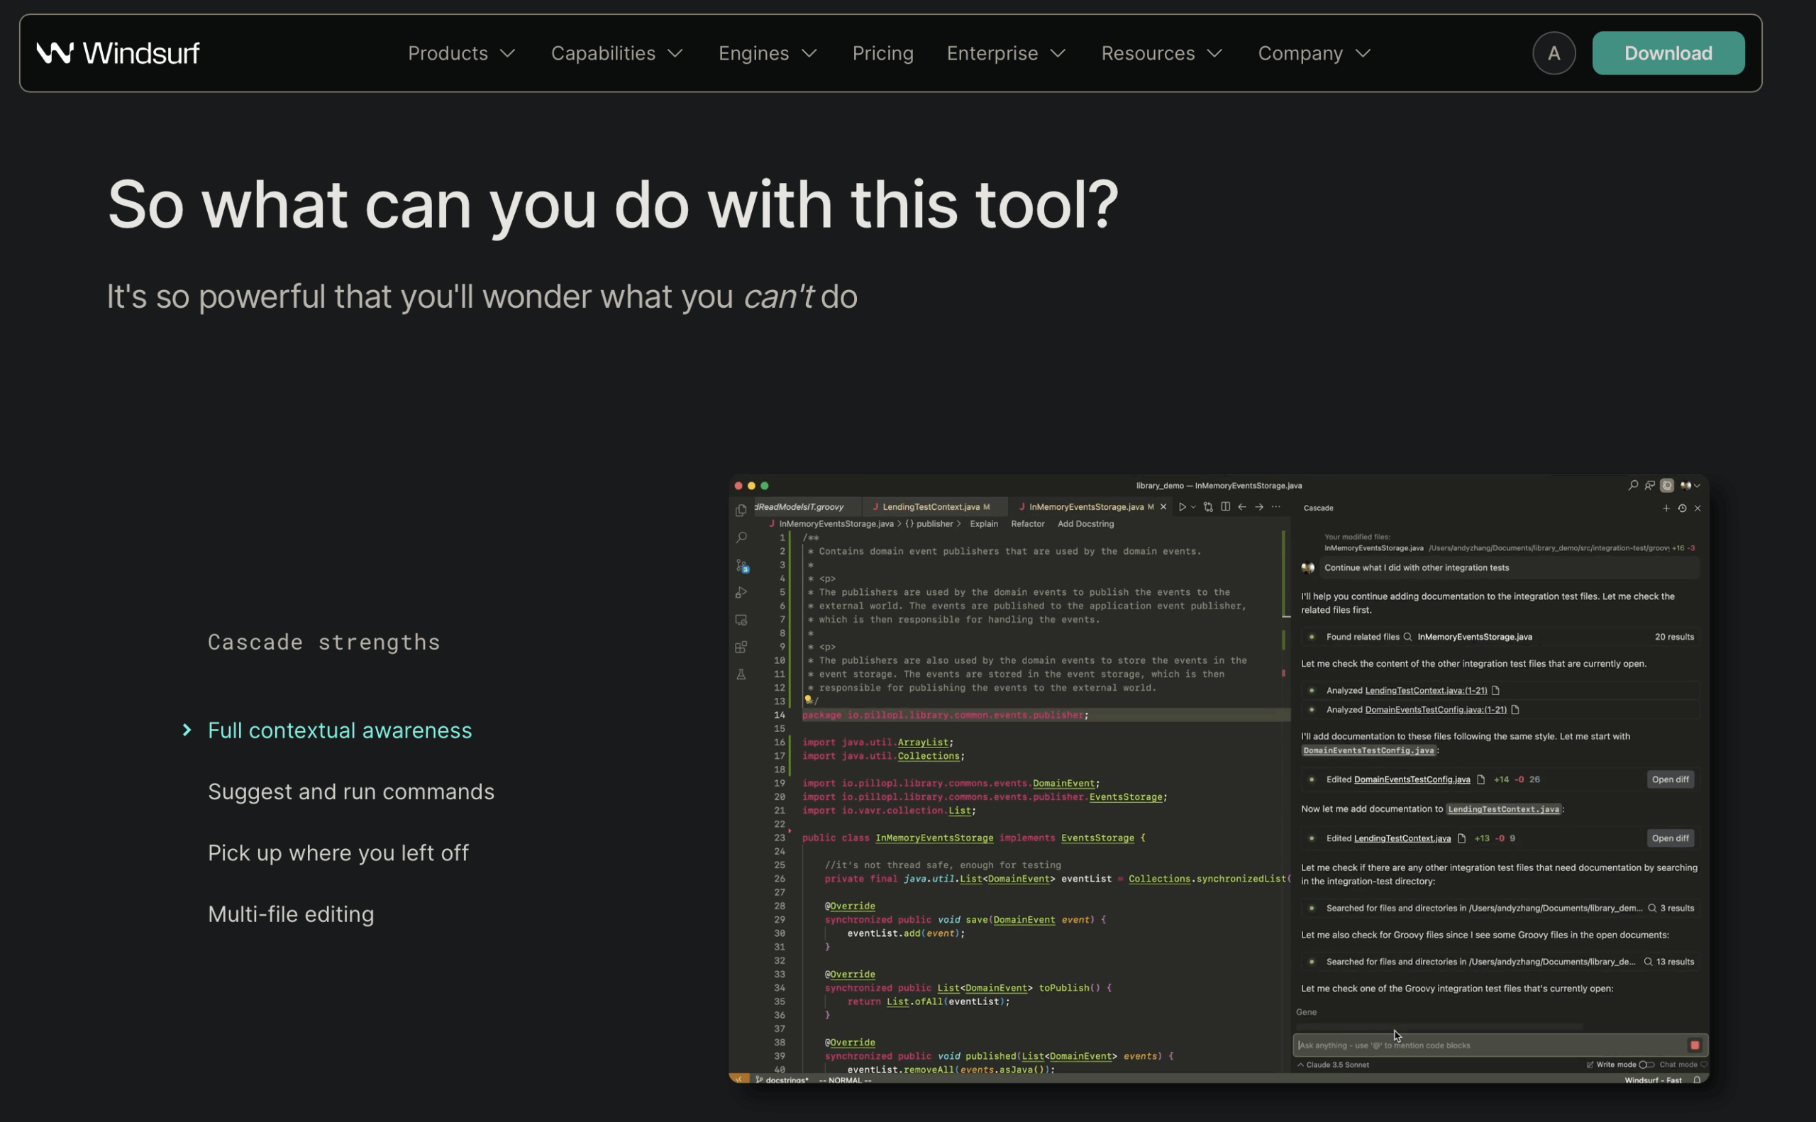Viewport: 1816px width, 1122px height.
Task: Open Analyzed DomainEventsTestConfig.java:(1-21) link
Action: pyautogui.click(x=1435, y=709)
